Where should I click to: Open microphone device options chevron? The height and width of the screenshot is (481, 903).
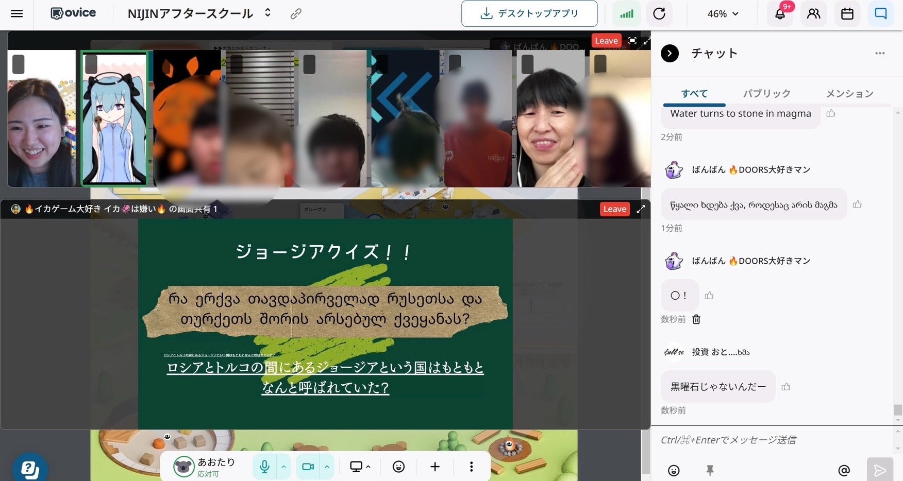pyautogui.click(x=283, y=467)
